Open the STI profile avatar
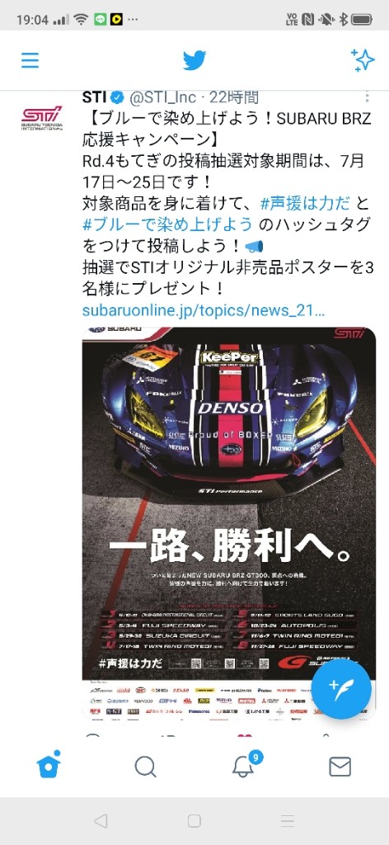Viewport: 389px width, 845px height. (x=42, y=118)
